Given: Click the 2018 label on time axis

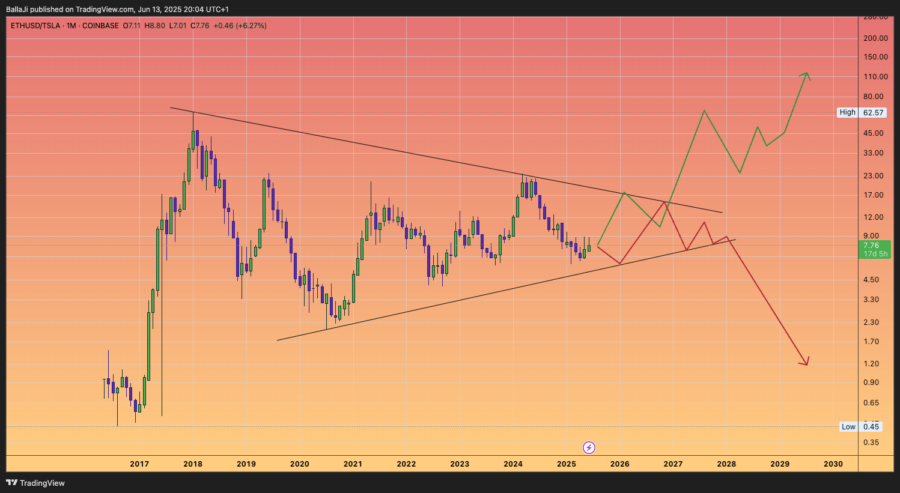Looking at the screenshot, I should click(193, 464).
